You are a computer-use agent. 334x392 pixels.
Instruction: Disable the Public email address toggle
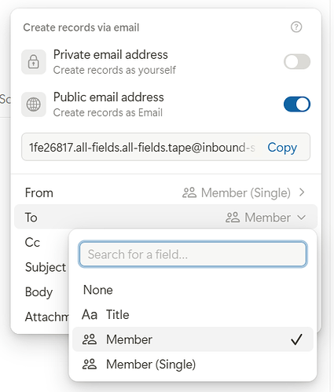[x=297, y=104]
